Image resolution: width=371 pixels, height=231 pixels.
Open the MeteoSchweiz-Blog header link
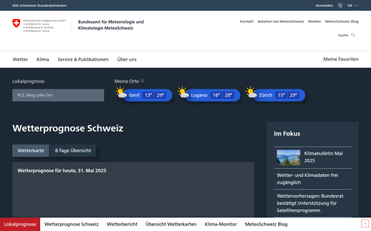tap(342, 22)
